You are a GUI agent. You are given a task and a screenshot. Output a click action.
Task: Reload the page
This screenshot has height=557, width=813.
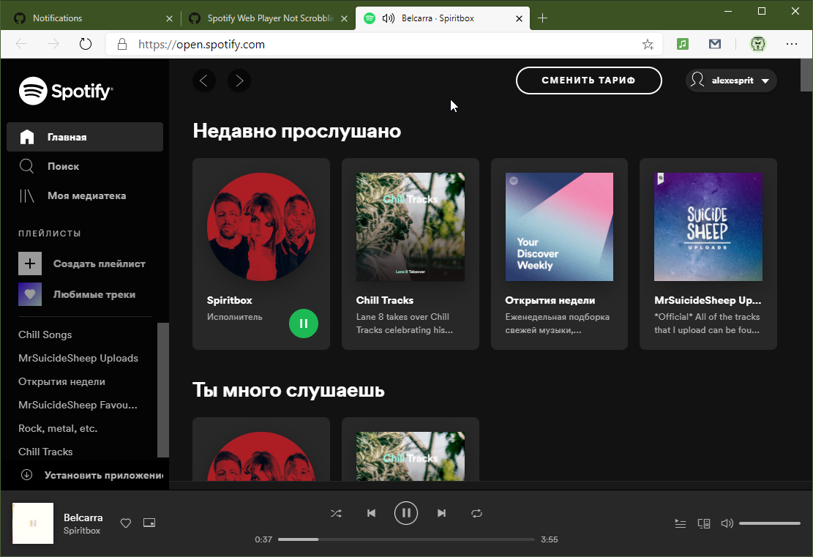(86, 44)
